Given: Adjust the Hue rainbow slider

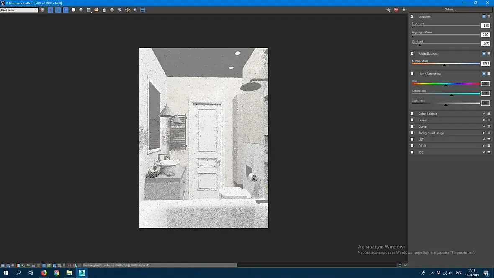Looking at the screenshot, I should coord(445,84).
